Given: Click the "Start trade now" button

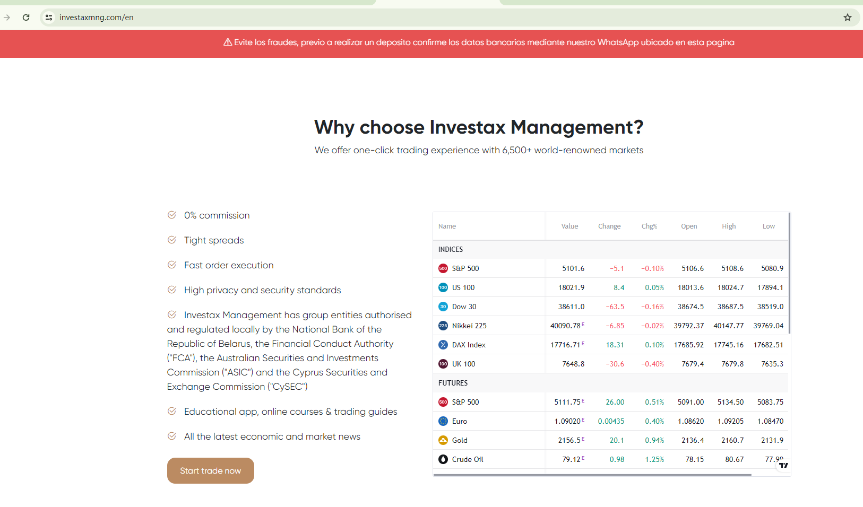Looking at the screenshot, I should [x=210, y=470].
